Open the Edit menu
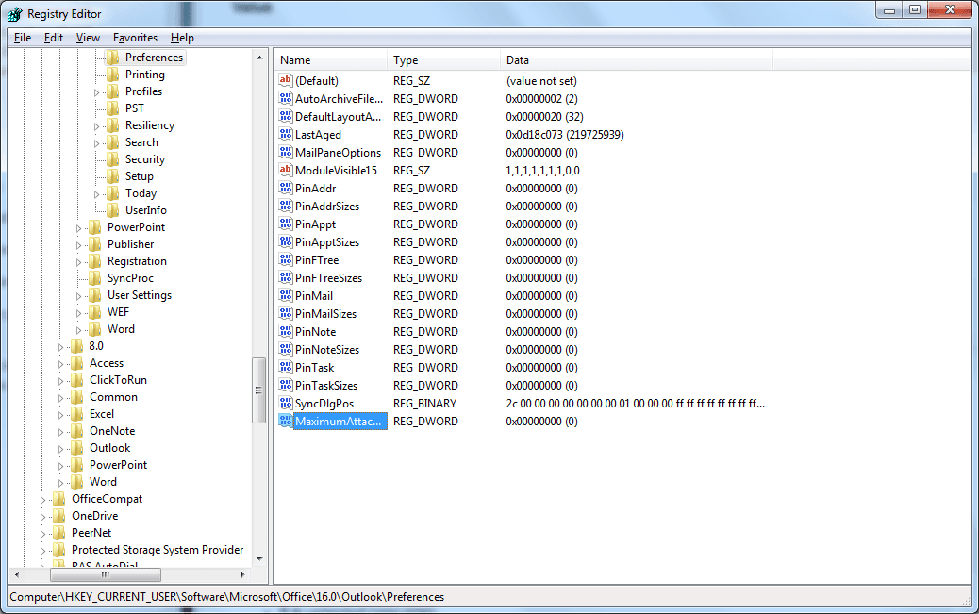The width and height of the screenshot is (979, 614). (53, 38)
